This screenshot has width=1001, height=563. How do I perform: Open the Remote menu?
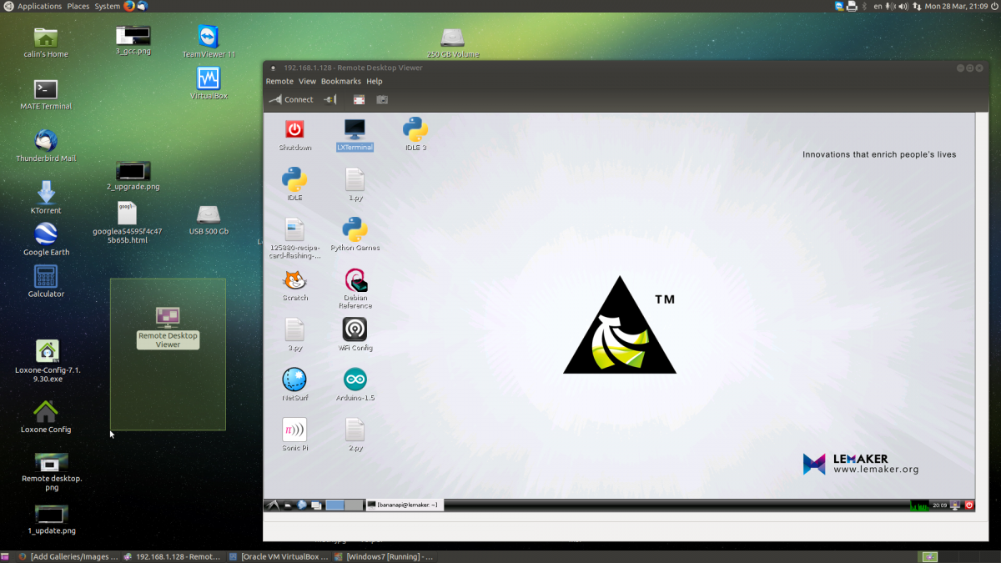click(x=279, y=82)
